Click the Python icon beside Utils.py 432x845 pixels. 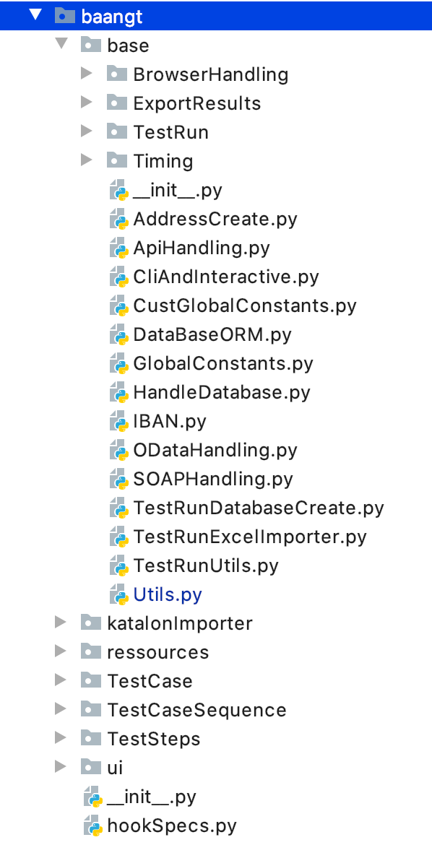[x=118, y=595]
